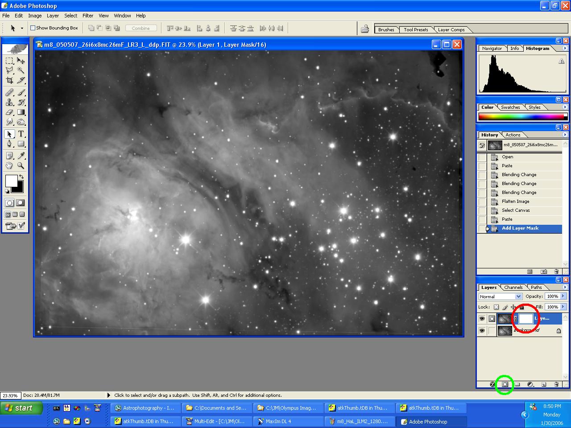Enable Show Bounding Box checkbox
The height and width of the screenshot is (428, 571).
33,28
